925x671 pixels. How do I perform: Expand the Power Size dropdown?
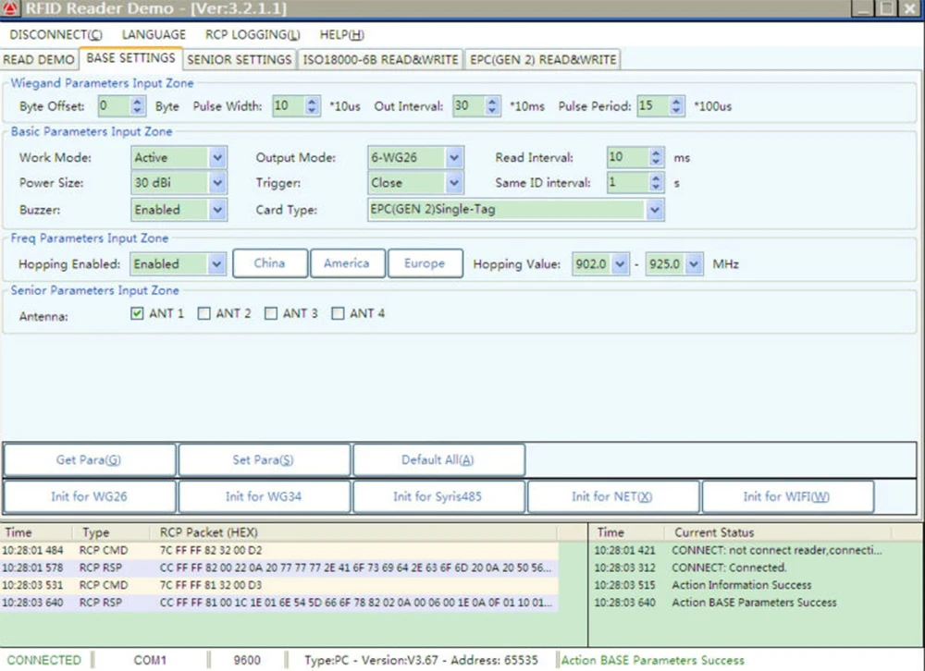217,184
